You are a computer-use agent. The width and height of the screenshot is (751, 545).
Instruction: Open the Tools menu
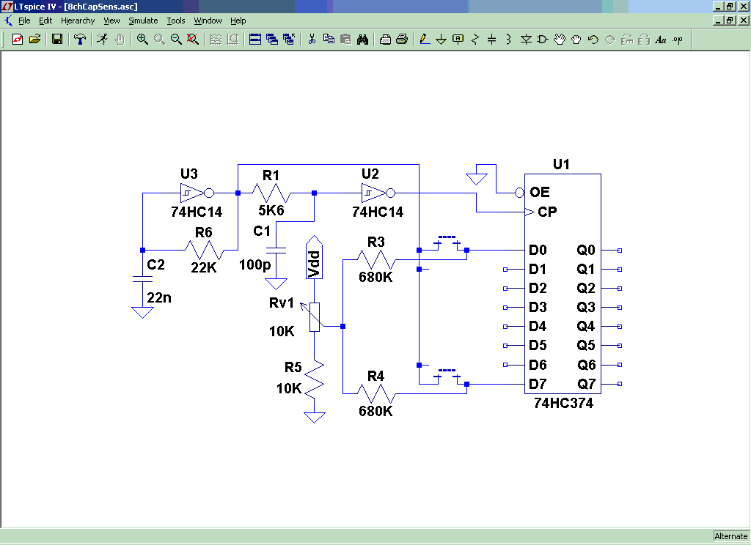176,21
